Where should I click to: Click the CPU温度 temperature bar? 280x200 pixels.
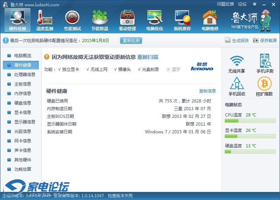[250, 121]
